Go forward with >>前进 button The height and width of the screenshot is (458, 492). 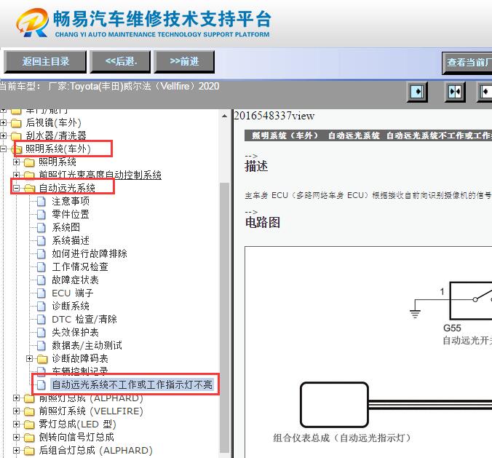click(184, 61)
